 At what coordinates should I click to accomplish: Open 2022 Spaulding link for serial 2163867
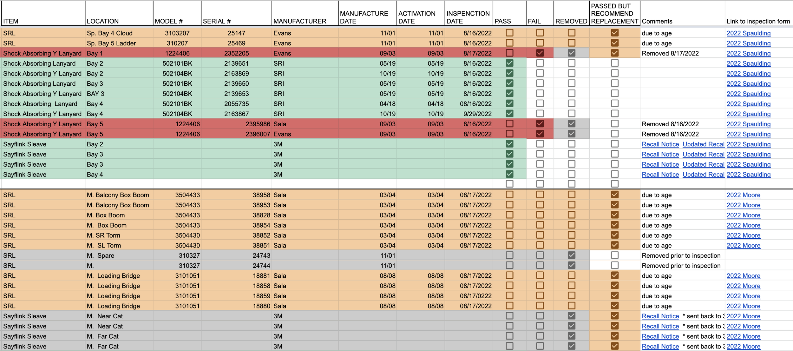point(749,114)
